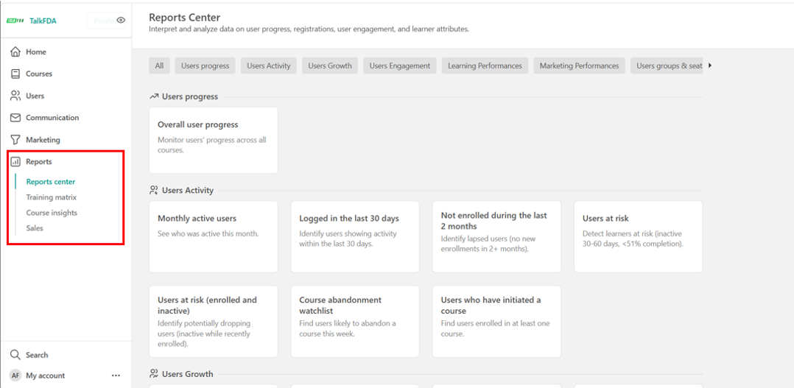Open Courses via its sidebar icon

point(15,74)
